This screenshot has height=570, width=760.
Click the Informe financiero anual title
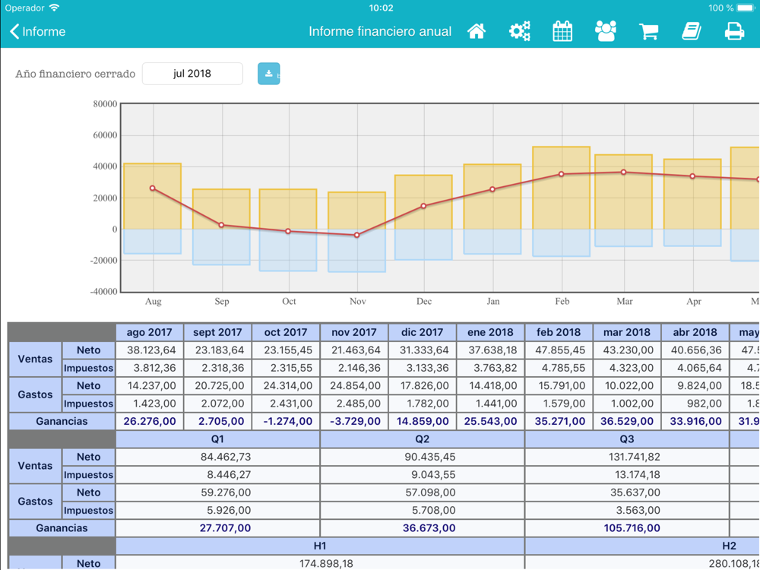click(x=380, y=31)
